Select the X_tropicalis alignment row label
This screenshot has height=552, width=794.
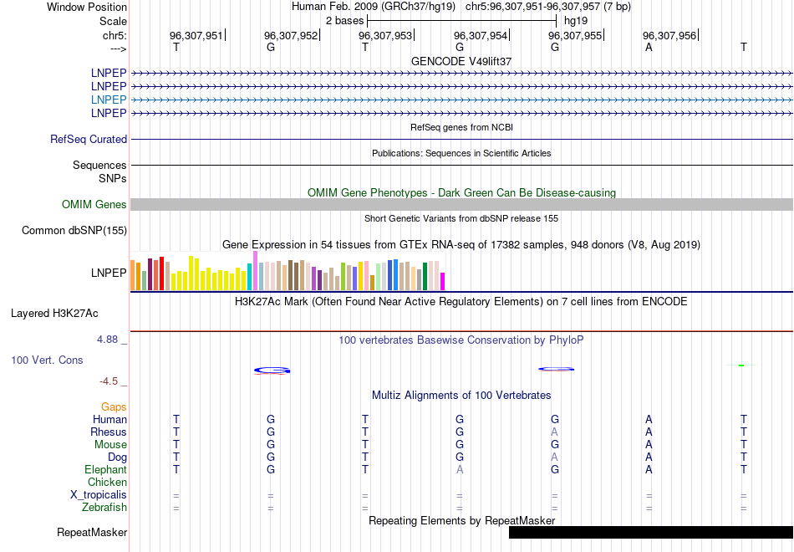tap(99, 495)
